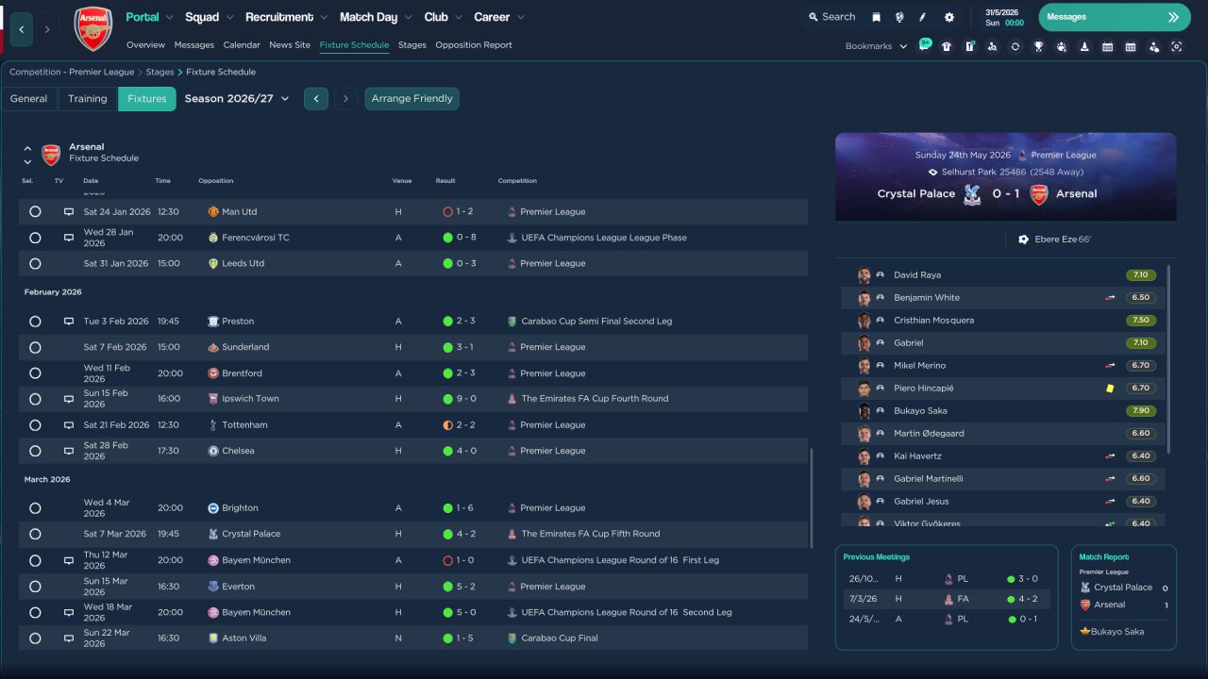Viewport: 1208px width, 679px height.
Task: Click the Search field
Action: click(830, 17)
